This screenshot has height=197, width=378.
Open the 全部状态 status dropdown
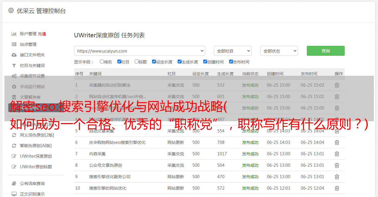[x=279, y=51]
